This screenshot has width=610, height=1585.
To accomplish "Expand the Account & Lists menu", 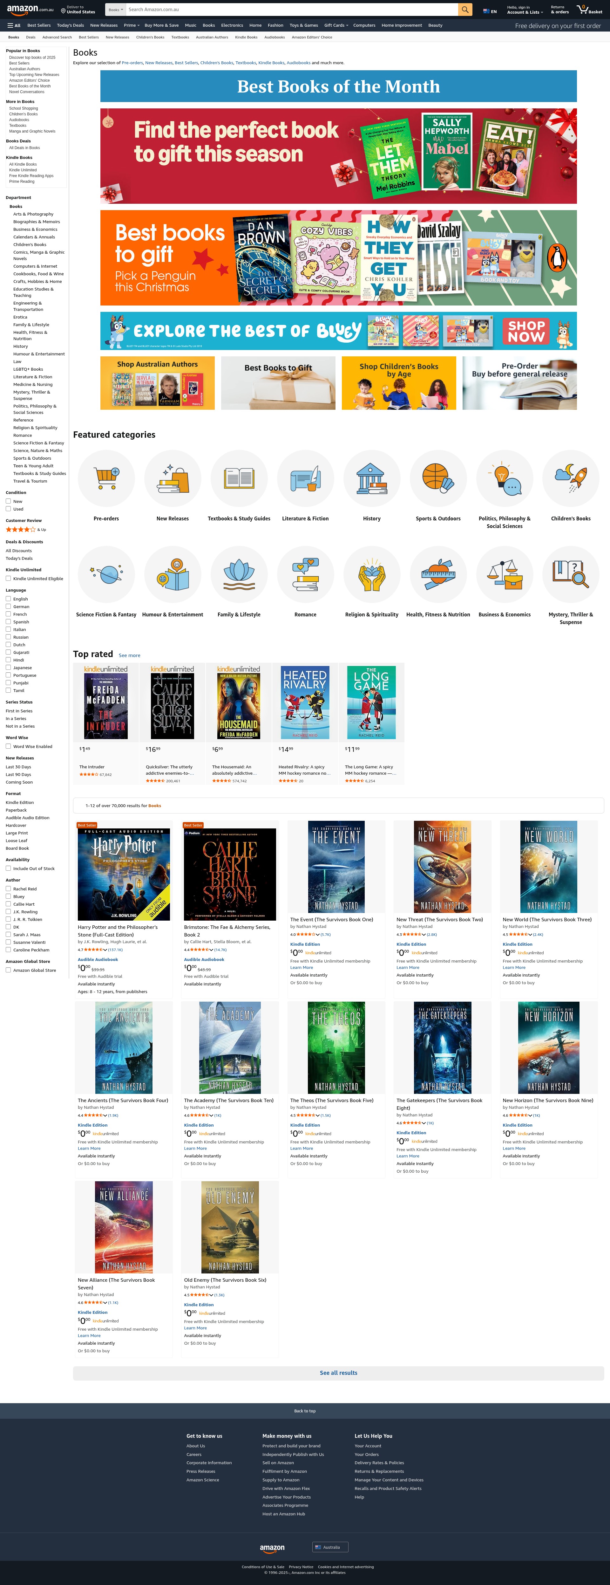I will (x=525, y=10).
